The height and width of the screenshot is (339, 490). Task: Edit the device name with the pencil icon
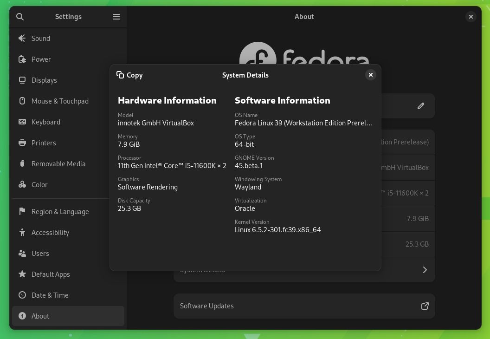point(420,106)
